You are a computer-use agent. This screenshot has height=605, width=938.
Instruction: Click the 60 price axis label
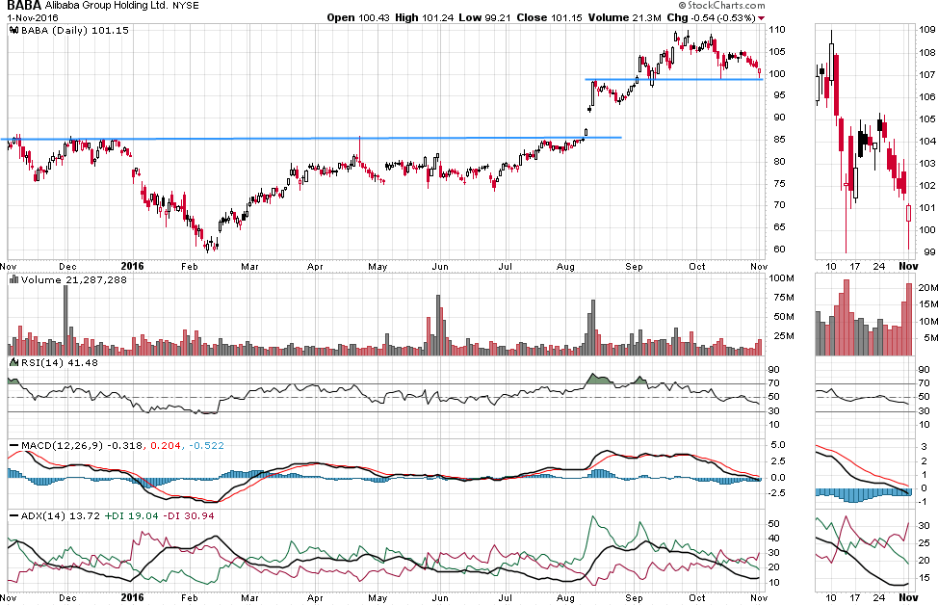(779, 249)
